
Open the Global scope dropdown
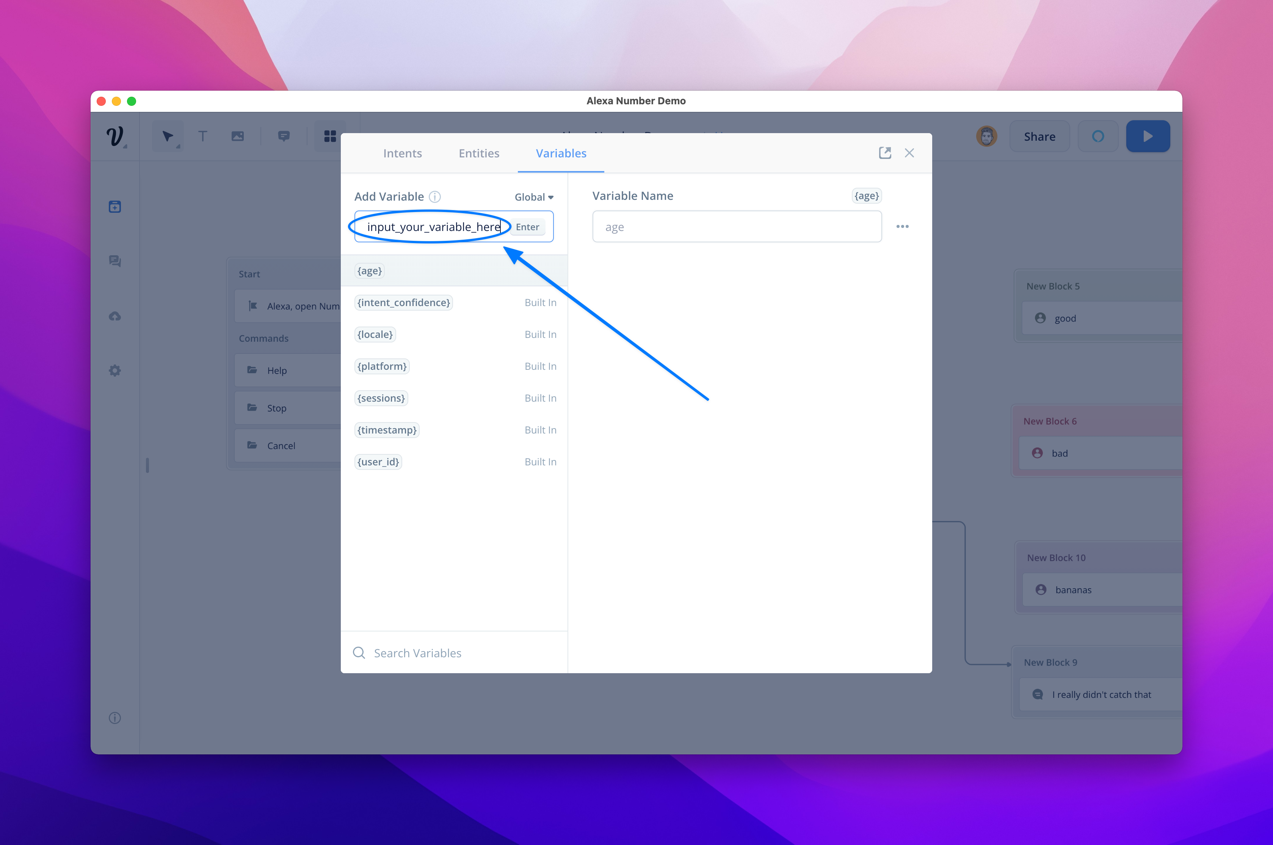tap(534, 197)
